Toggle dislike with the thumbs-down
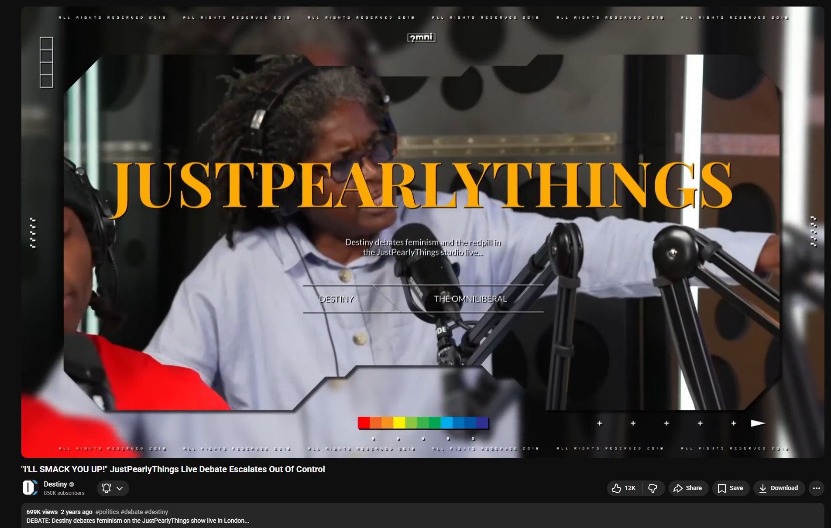The image size is (831, 528). click(653, 488)
